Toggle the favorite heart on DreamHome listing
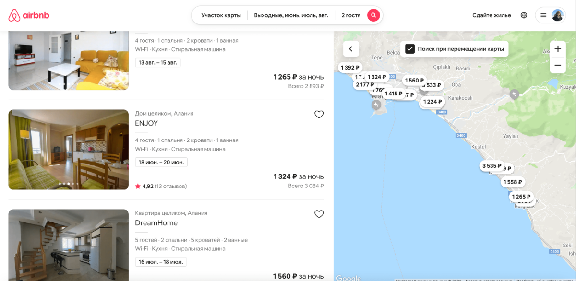 coord(319,214)
